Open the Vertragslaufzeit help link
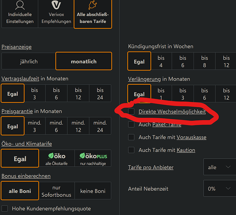The image size is (236, 215). click(x=20, y=79)
